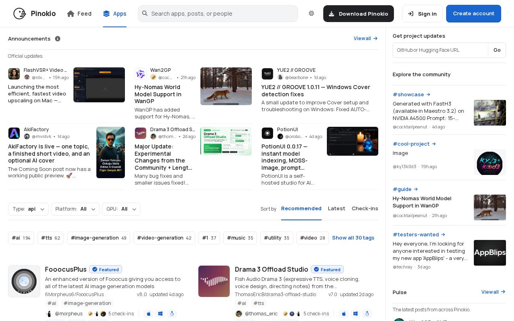Viewport: 514px width, 321px height.
Task: Click Linux platform icon for FooocusPlus
Action: [x=172, y=314]
